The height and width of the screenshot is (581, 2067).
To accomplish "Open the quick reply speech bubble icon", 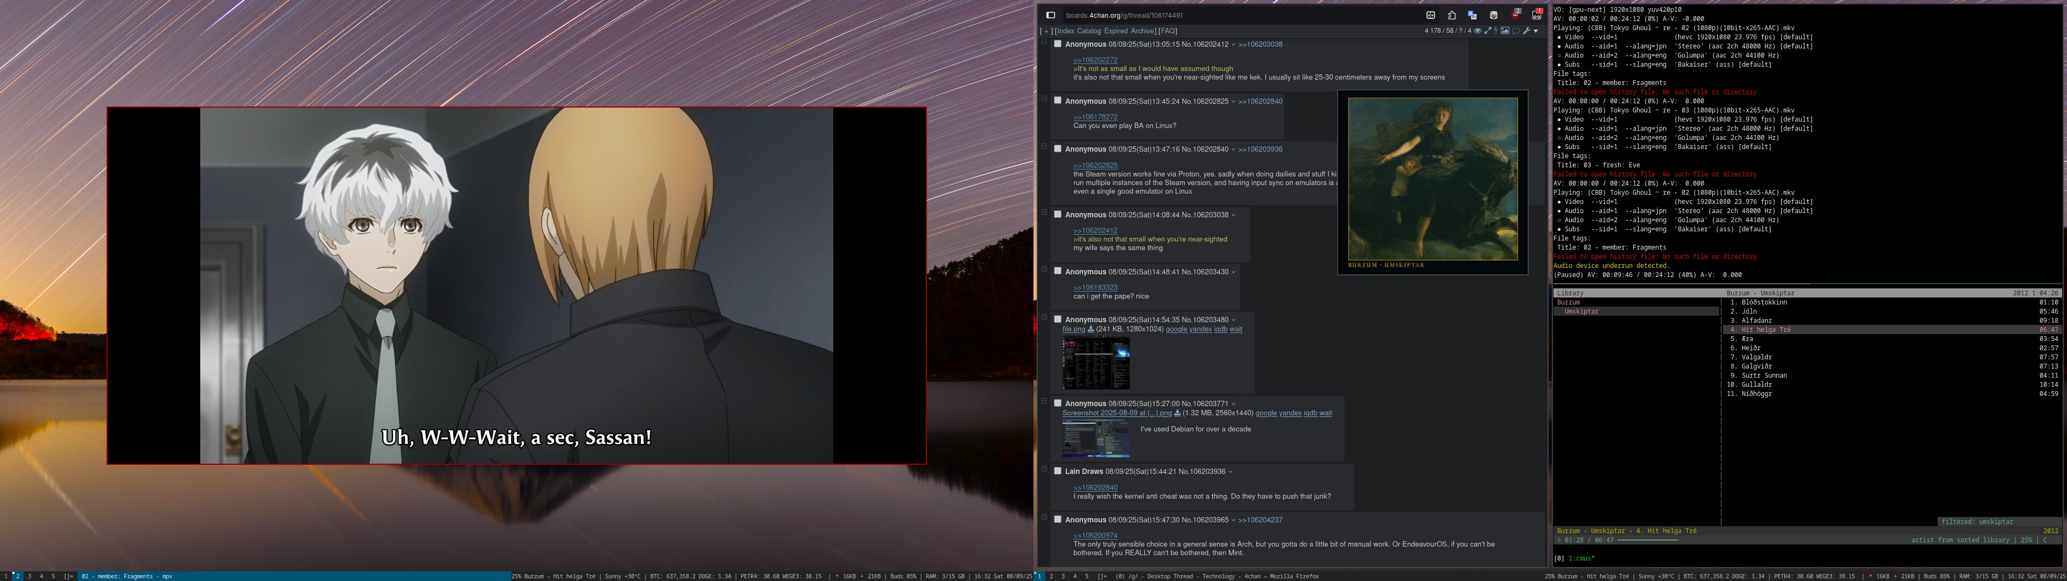I will [x=1516, y=31].
